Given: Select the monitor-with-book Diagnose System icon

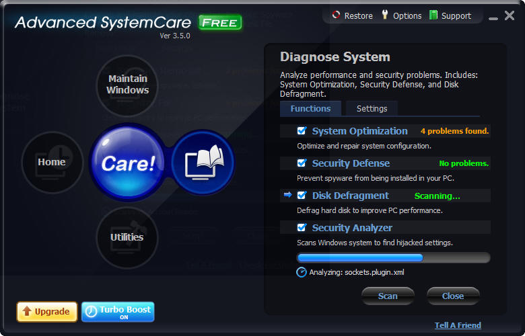Looking at the screenshot, I should point(203,162).
